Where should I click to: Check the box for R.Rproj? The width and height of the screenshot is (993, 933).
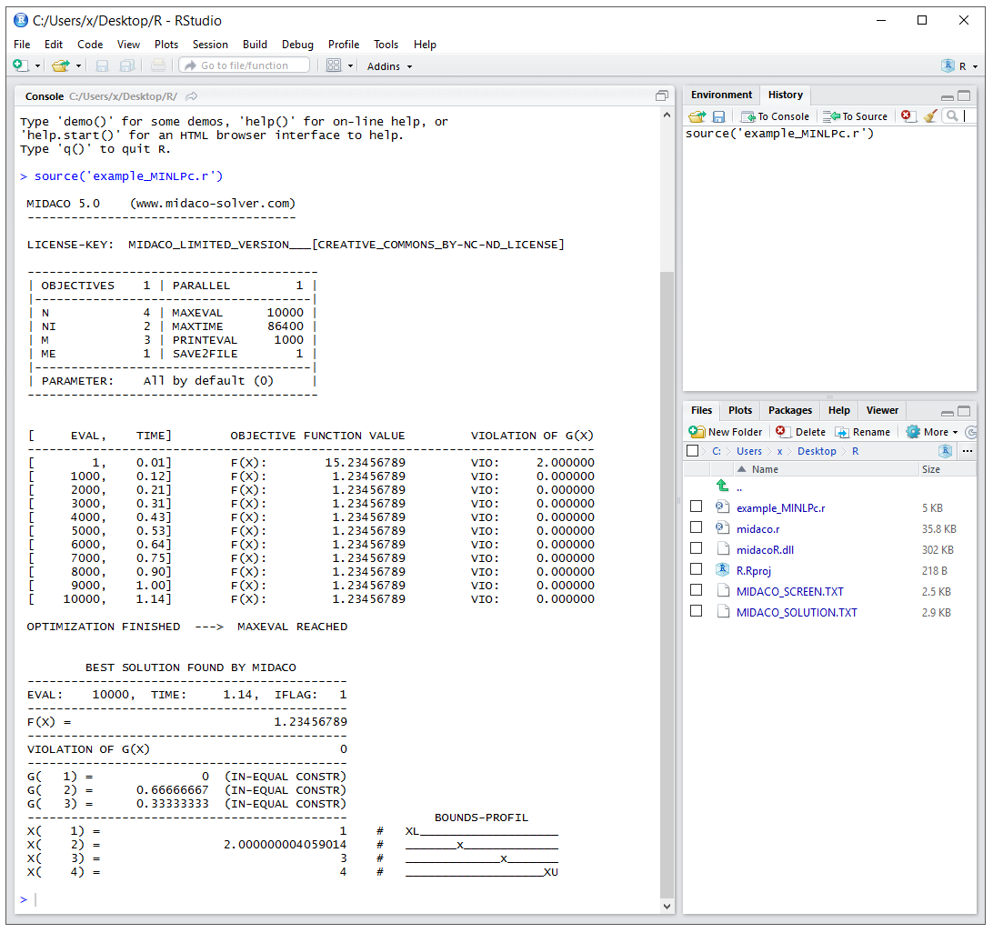[696, 569]
